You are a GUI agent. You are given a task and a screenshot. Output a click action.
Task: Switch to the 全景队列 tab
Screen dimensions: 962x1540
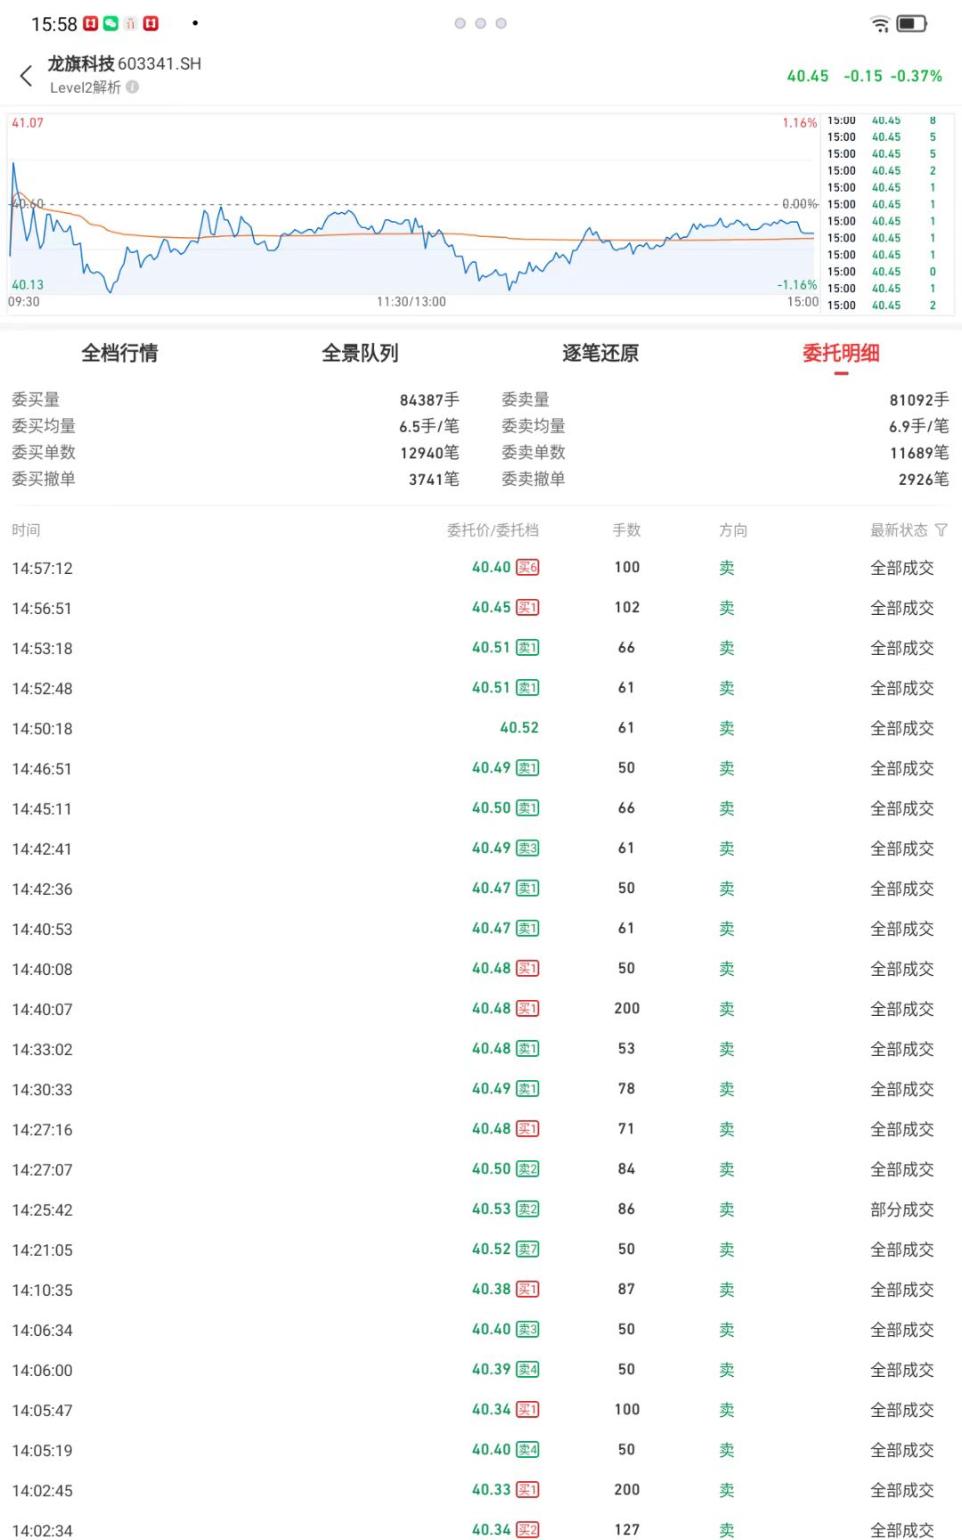[x=360, y=353]
